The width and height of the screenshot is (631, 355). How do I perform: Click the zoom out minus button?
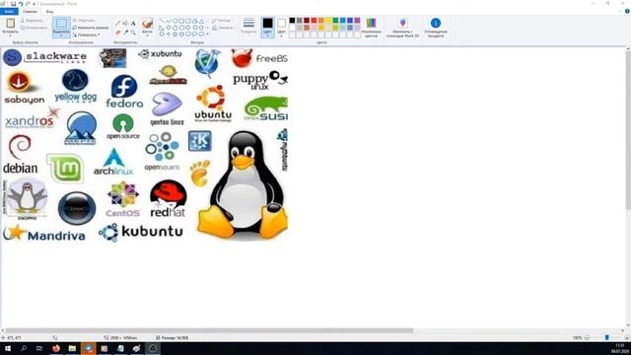[x=587, y=337]
